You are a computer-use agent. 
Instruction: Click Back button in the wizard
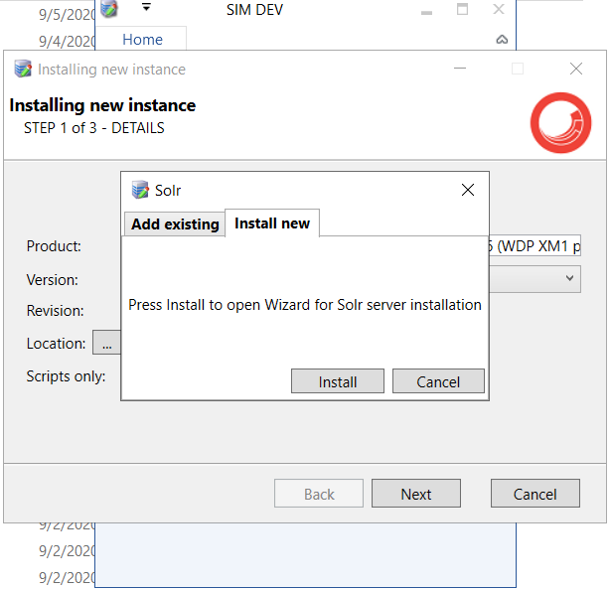[x=319, y=494]
